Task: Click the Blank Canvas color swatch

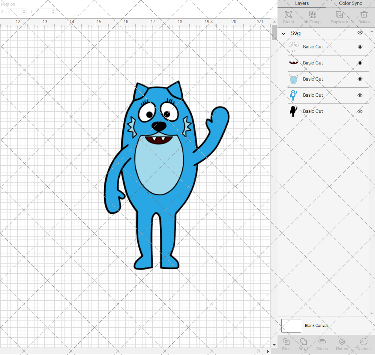Action: click(291, 326)
